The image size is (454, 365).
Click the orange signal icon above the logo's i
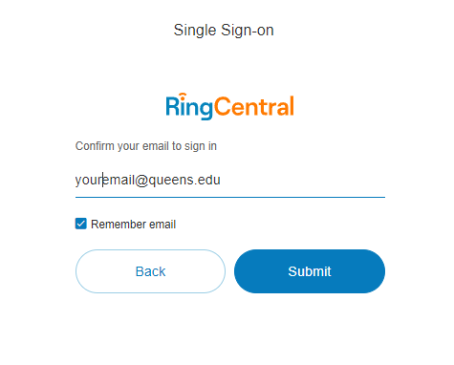pos(183,95)
